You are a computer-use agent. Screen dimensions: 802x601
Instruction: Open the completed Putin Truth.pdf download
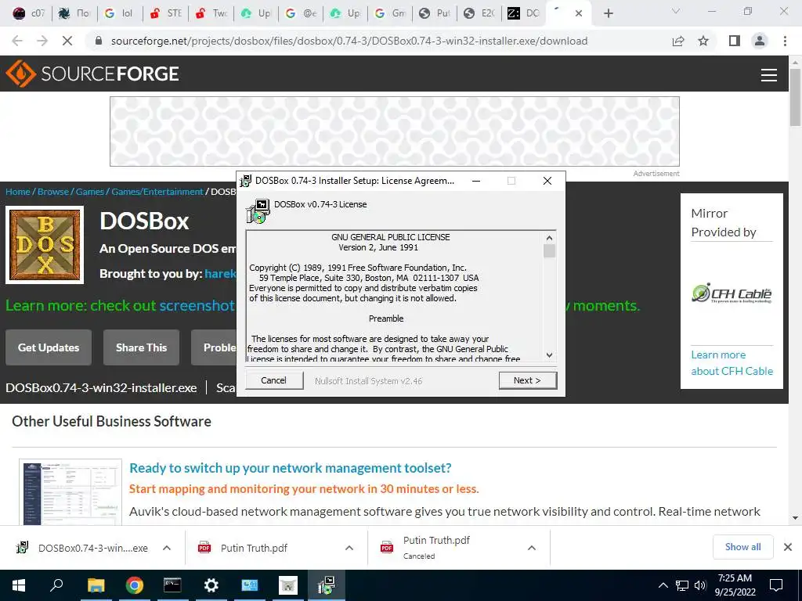(243, 548)
